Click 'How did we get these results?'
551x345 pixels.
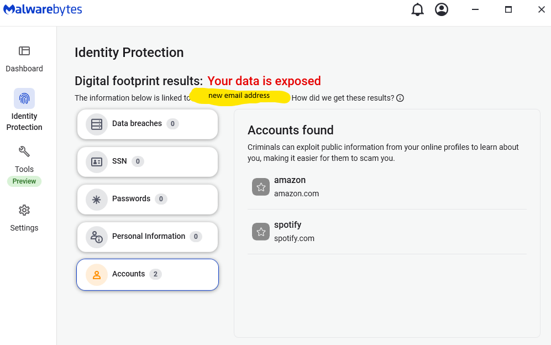(x=343, y=98)
